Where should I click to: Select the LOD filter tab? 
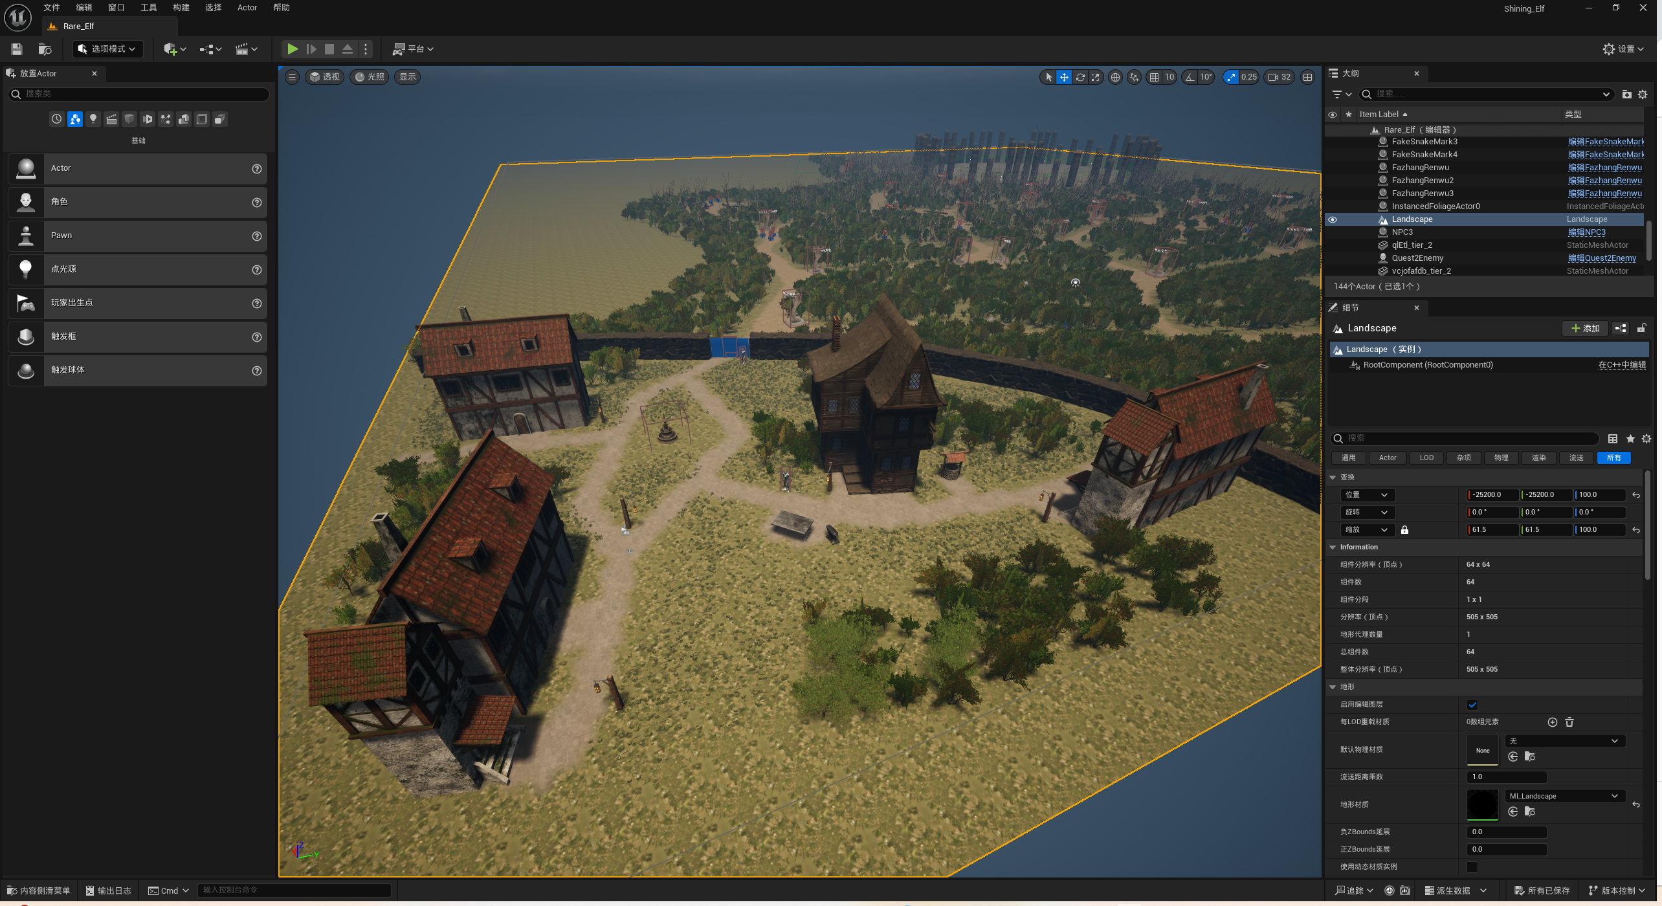(x=1426, y=458)
